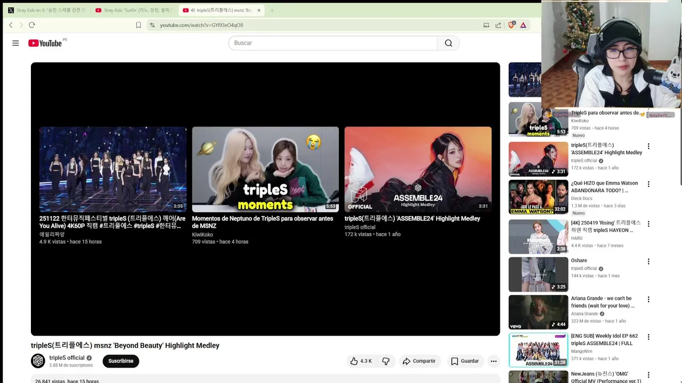
Task: Dislike the video with thumbs down
Action: pyautogui.click(x=386, y=361)
